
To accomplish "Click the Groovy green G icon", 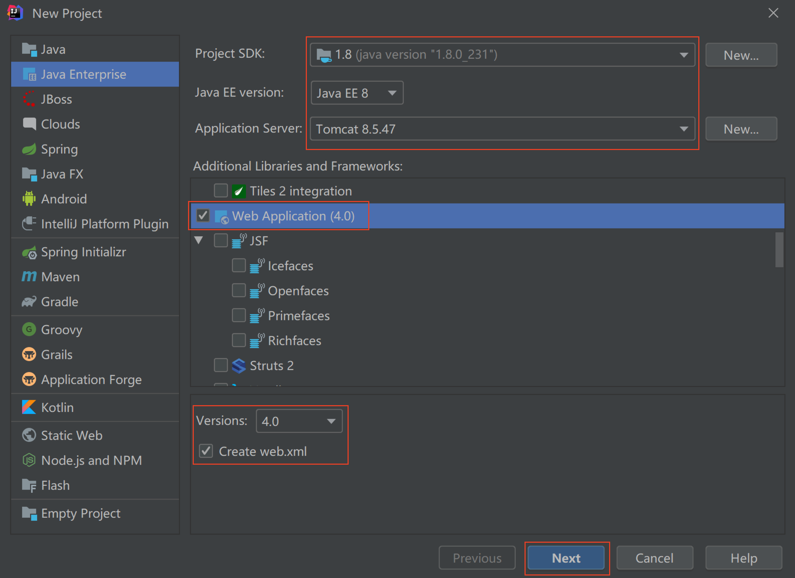I will pos(29,330).
